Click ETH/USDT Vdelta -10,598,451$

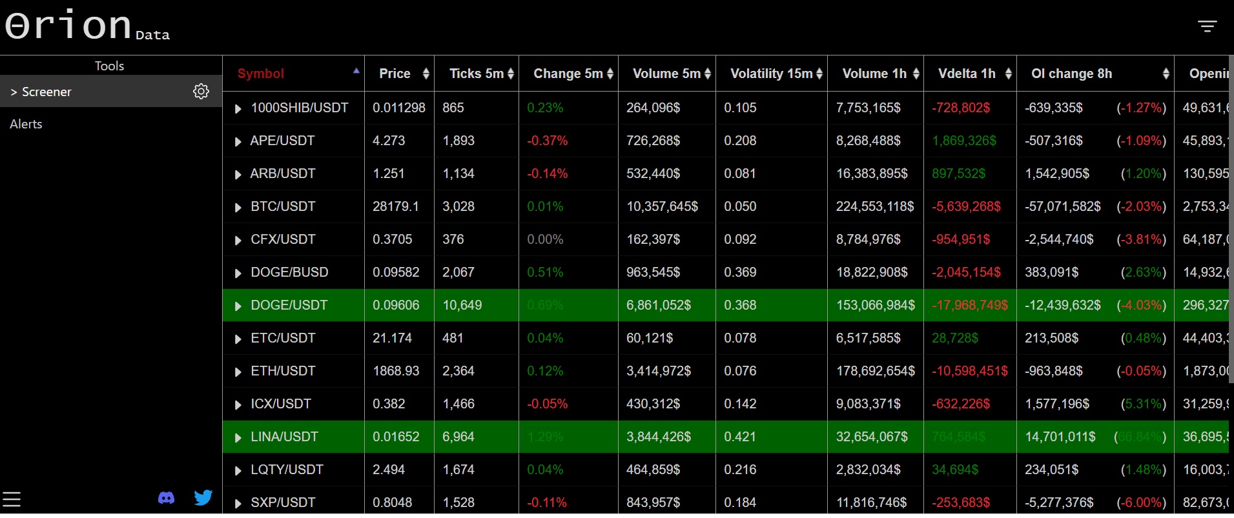click(969, 371)
